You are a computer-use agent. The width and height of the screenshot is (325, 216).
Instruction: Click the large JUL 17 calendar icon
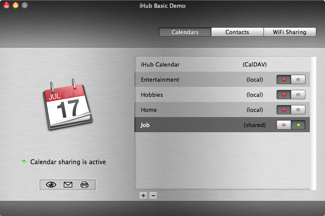click(68, 105)
